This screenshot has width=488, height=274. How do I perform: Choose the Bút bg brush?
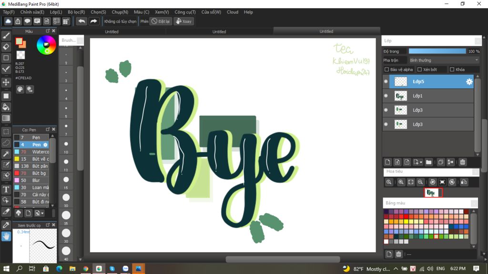31,173
